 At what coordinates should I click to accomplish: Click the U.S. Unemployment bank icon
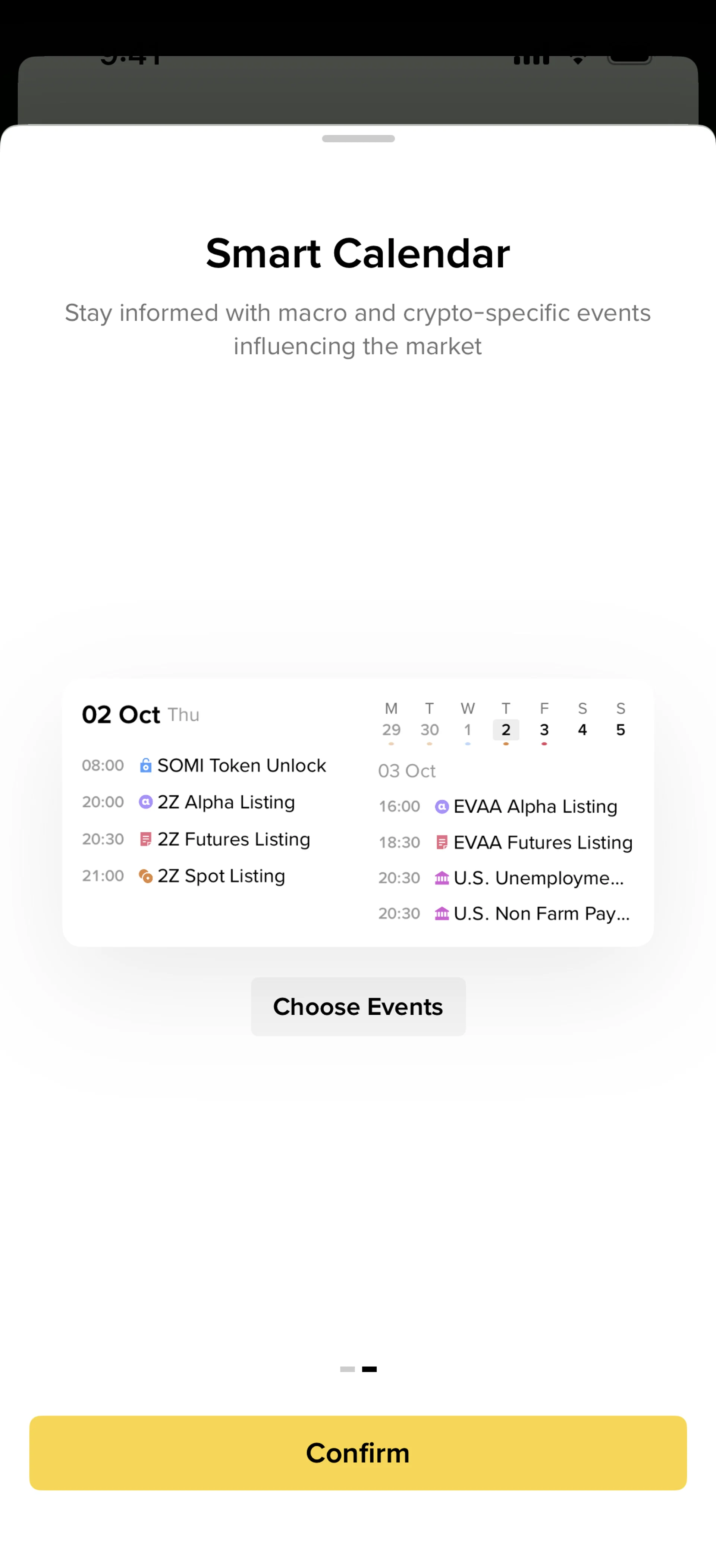coord(442,878)
